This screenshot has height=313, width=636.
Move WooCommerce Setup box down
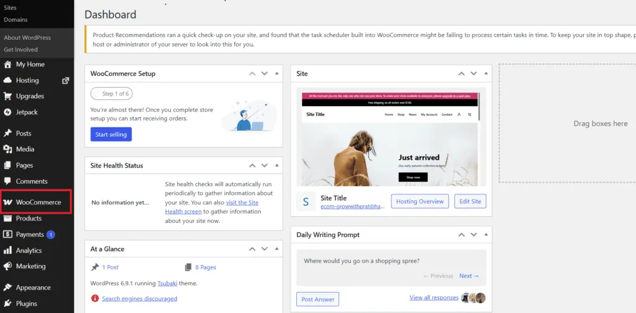265,73
